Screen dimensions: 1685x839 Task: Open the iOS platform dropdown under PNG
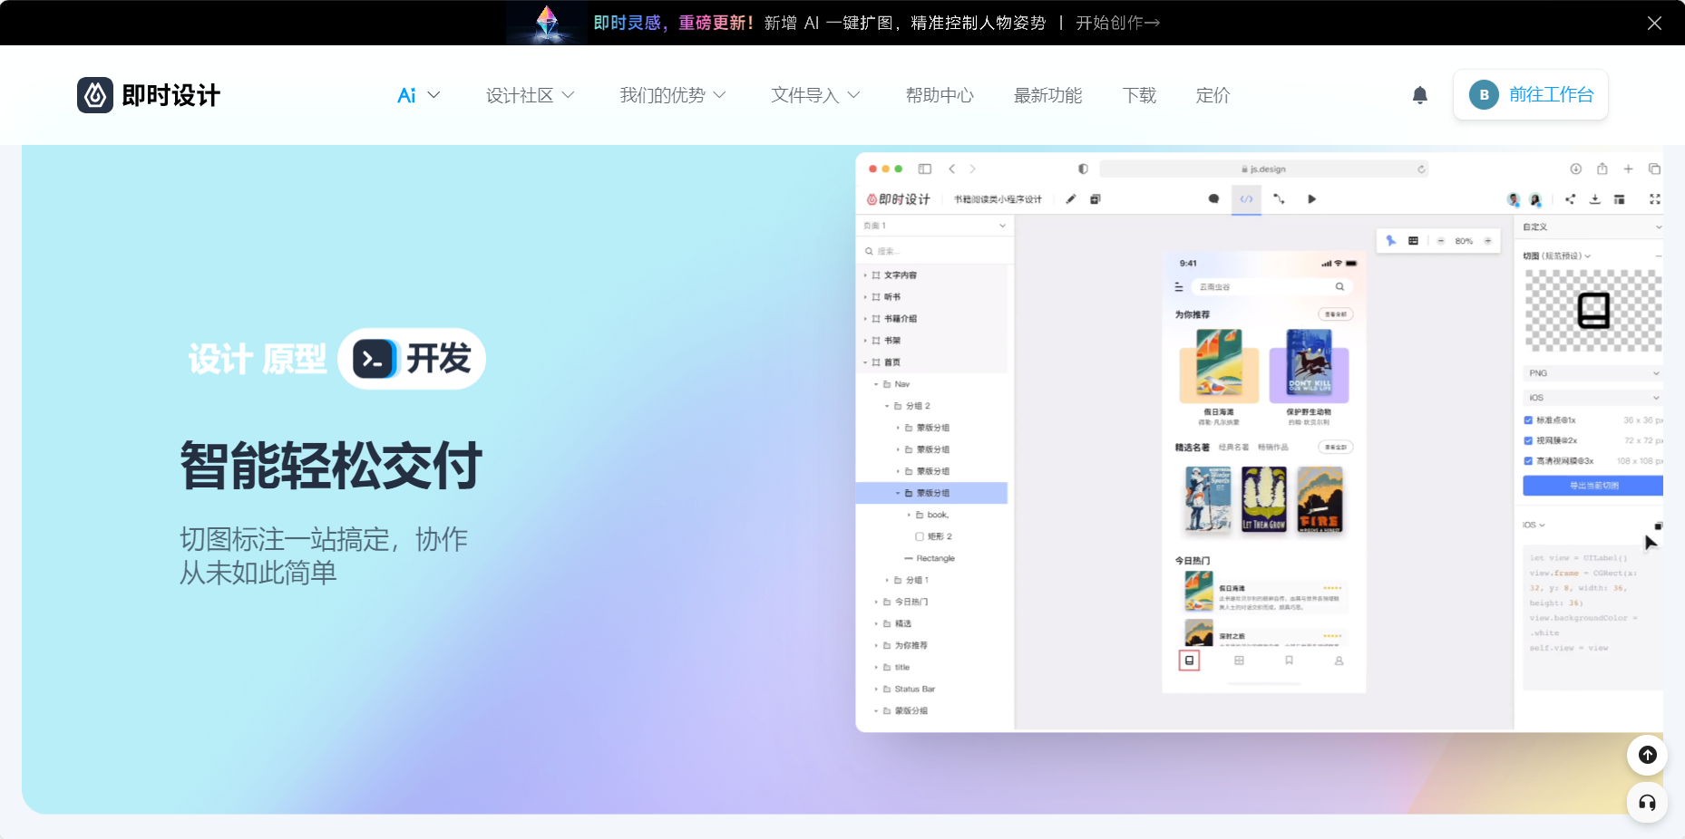tap(1592, 398)
